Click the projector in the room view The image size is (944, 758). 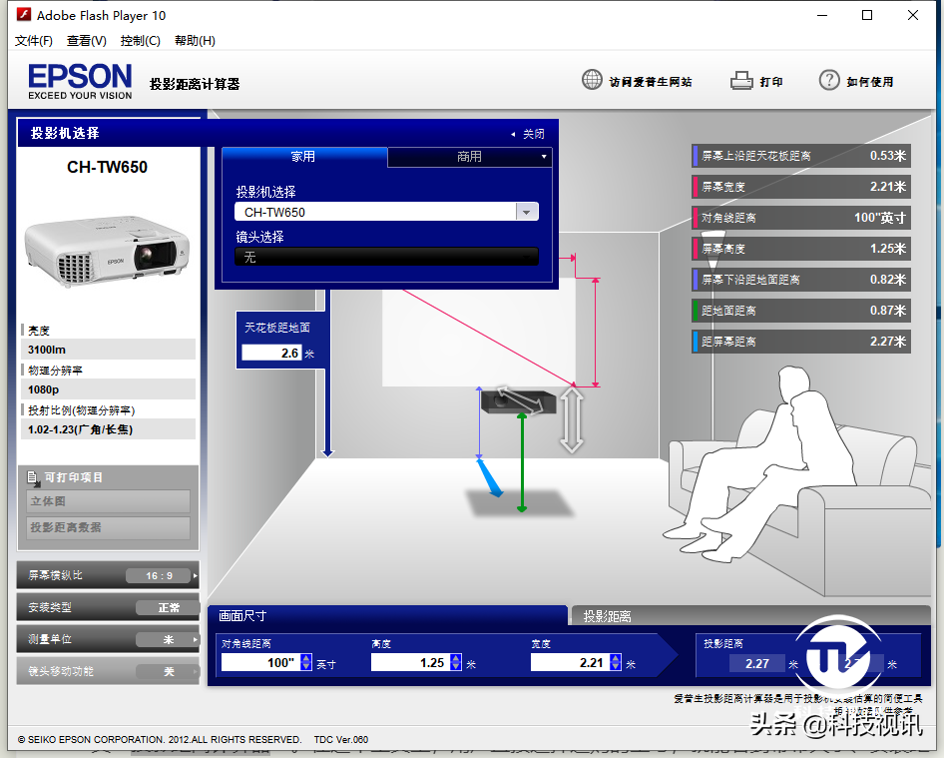[x=509, y=401]
